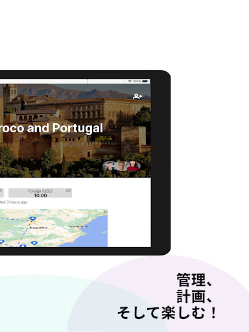The image size is (249, 332).
Task: Click the Wi-Fi icon in the status bar
Action: pos(130,81)
